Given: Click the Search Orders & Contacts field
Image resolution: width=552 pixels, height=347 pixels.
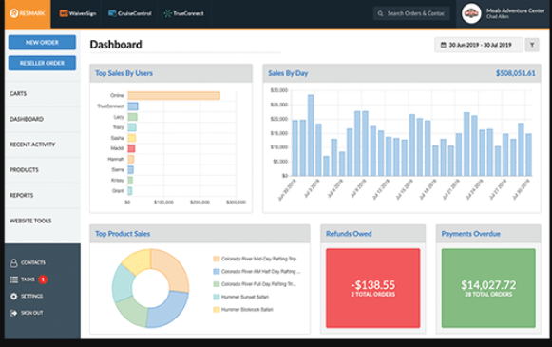Looking at the screenshot, I should coord(411,13).
